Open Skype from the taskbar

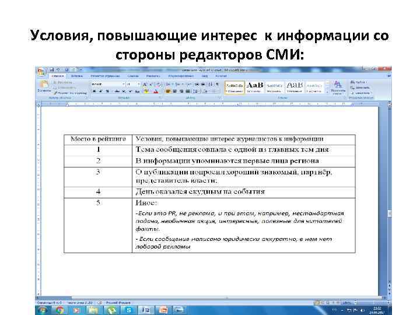tap(129, 310)
